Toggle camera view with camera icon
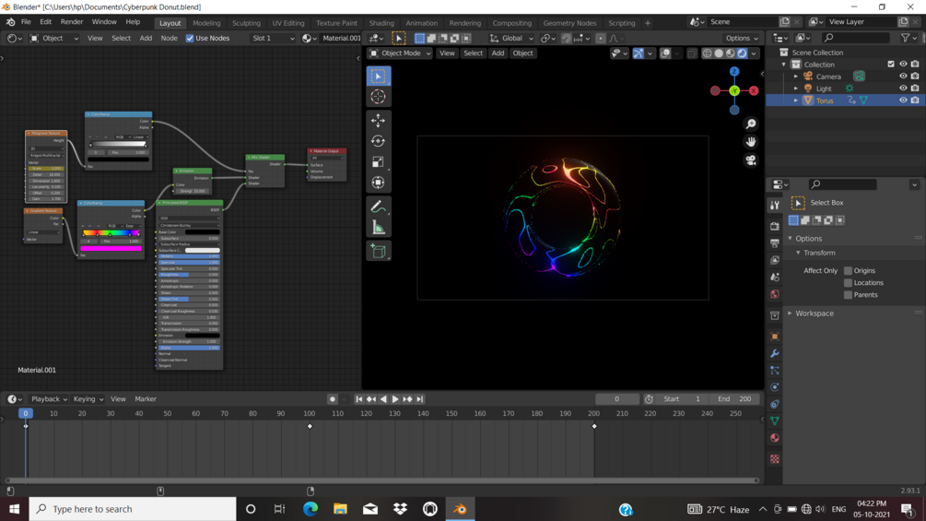 (x=751, y=160)
